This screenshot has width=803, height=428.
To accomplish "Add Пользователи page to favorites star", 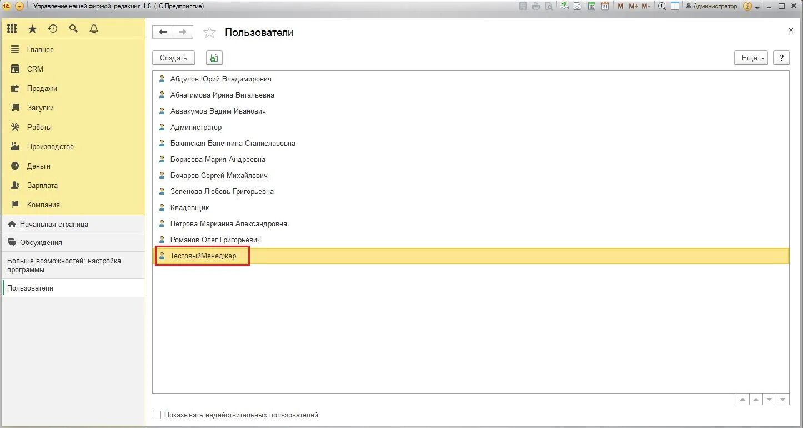I will pyautogui.click(x=209, y=33).
